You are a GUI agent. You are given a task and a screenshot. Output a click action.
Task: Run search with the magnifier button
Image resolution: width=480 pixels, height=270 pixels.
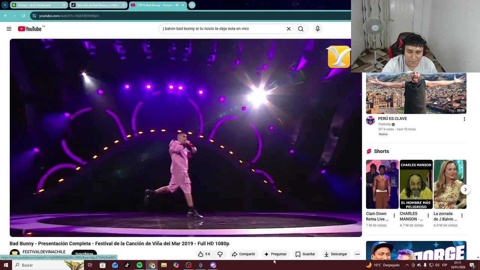pos(301,29)
